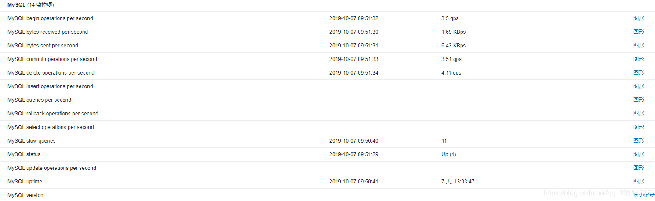The image size is (655, 201).
Task: Open graph for MySQL bytes received per second
Action: coord(638,32)
